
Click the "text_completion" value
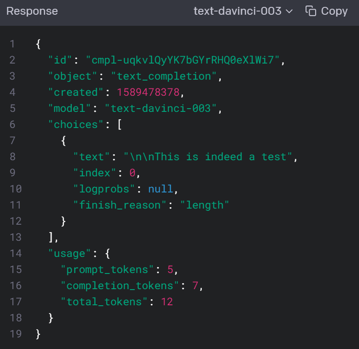pyautogui.click(x=164, y=76)
